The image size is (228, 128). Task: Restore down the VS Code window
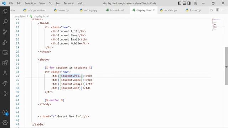[213, 3]
